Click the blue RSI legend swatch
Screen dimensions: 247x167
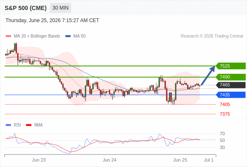[x=8, y=125]
